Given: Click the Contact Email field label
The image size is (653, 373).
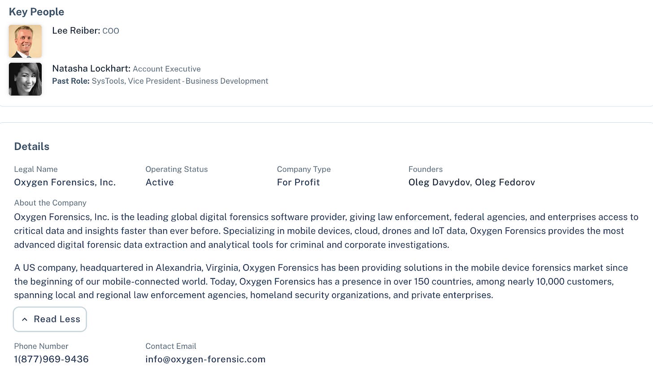Looking at the screenshot, I should [171, 346].
